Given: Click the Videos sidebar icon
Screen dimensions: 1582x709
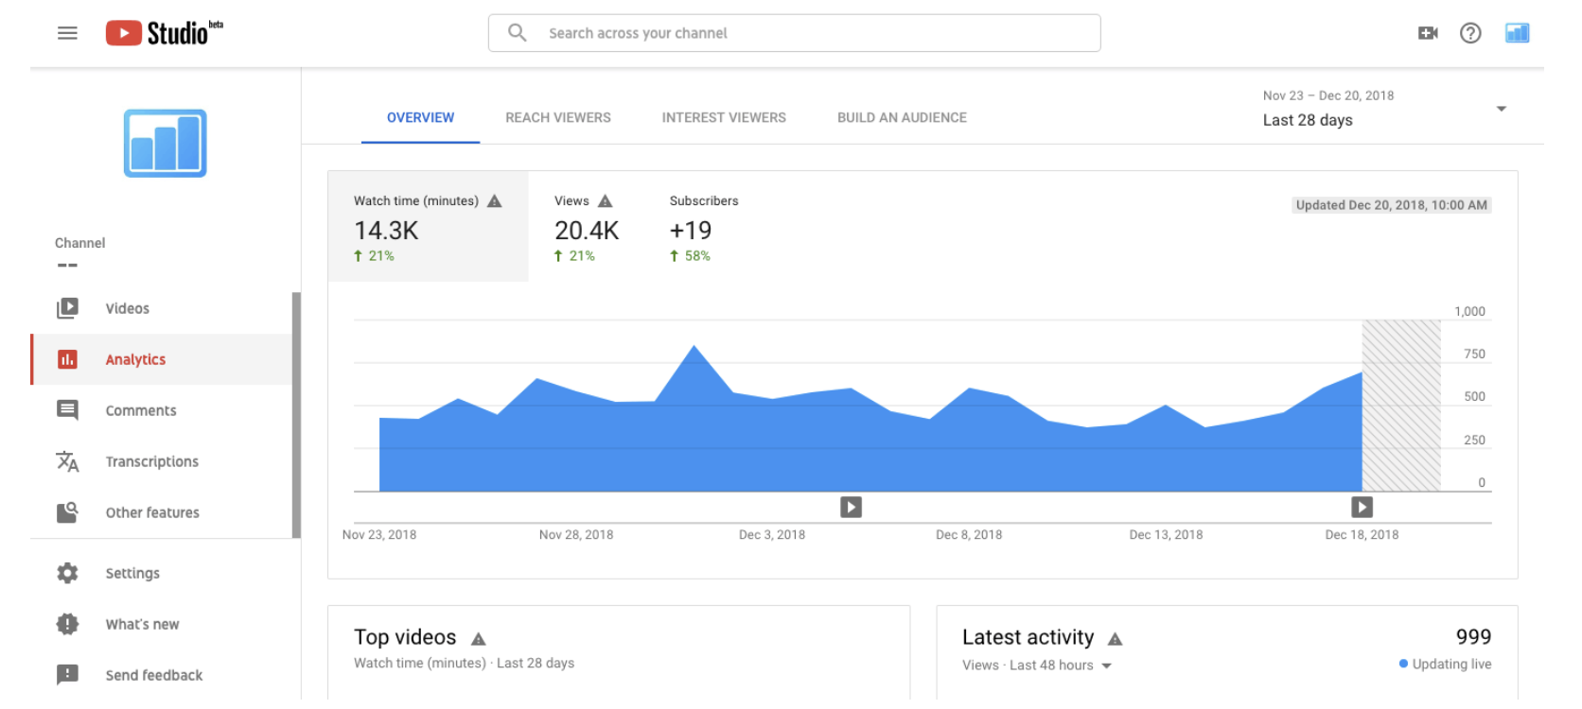Looking at the screenshot, I should pos(67,308).
